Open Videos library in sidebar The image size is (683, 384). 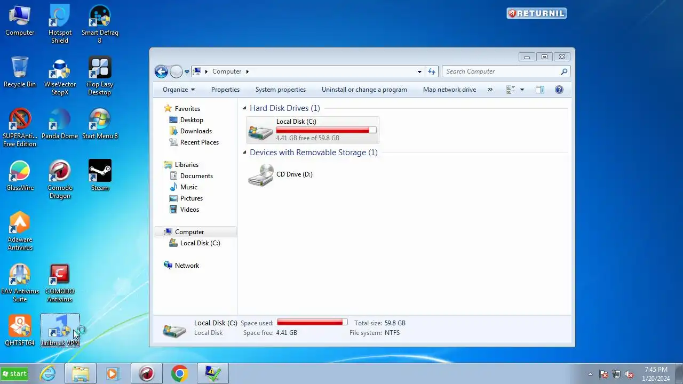[x=189, y=210]
